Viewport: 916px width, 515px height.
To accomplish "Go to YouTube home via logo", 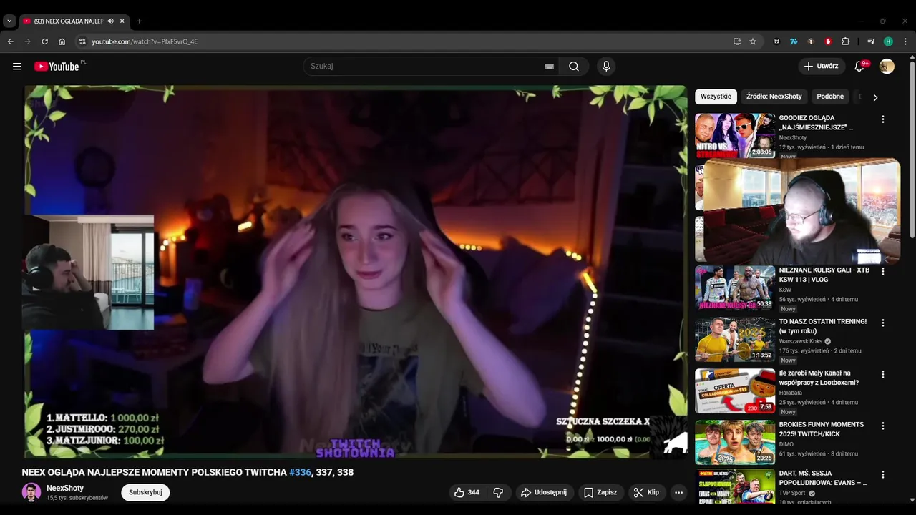I will click(57, 67).
